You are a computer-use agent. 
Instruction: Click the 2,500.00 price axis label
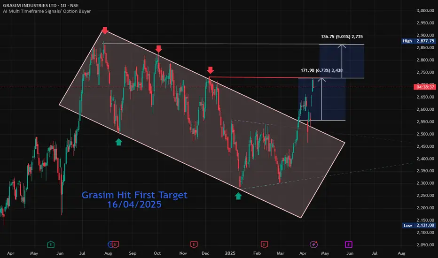pos(425,134)
